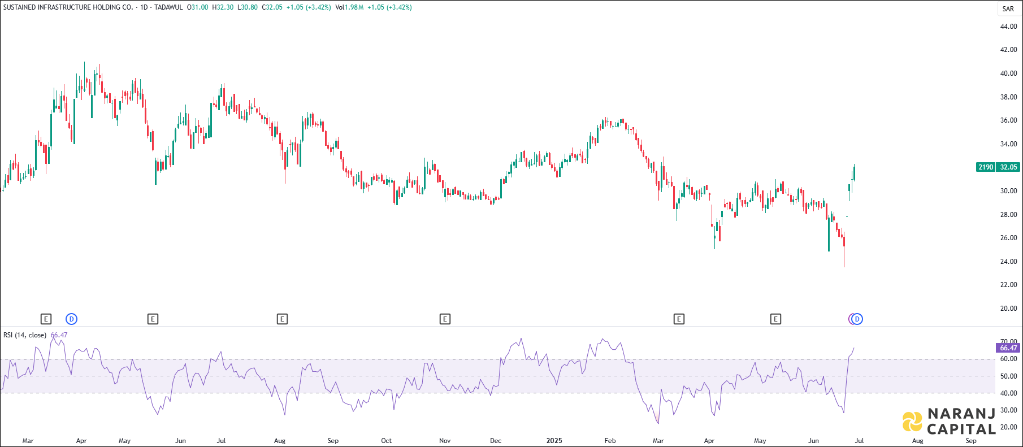Click the 40.00 RSI axis label

point(1008,393)
